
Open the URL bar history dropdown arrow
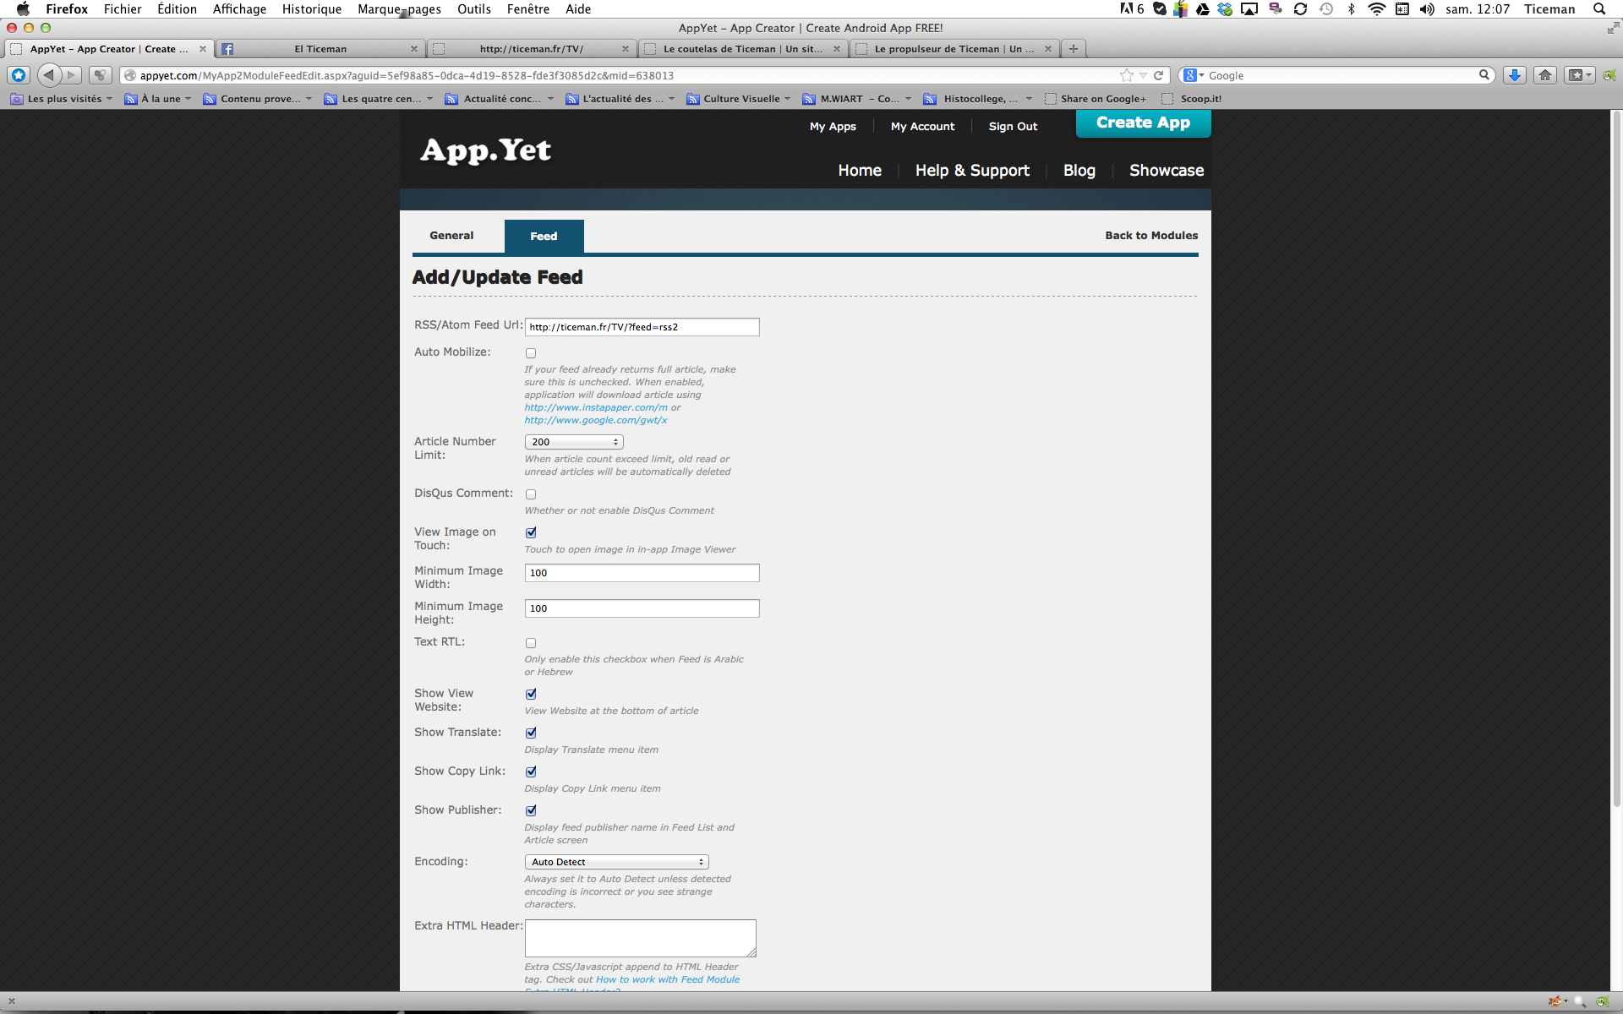pos(1143,75)
